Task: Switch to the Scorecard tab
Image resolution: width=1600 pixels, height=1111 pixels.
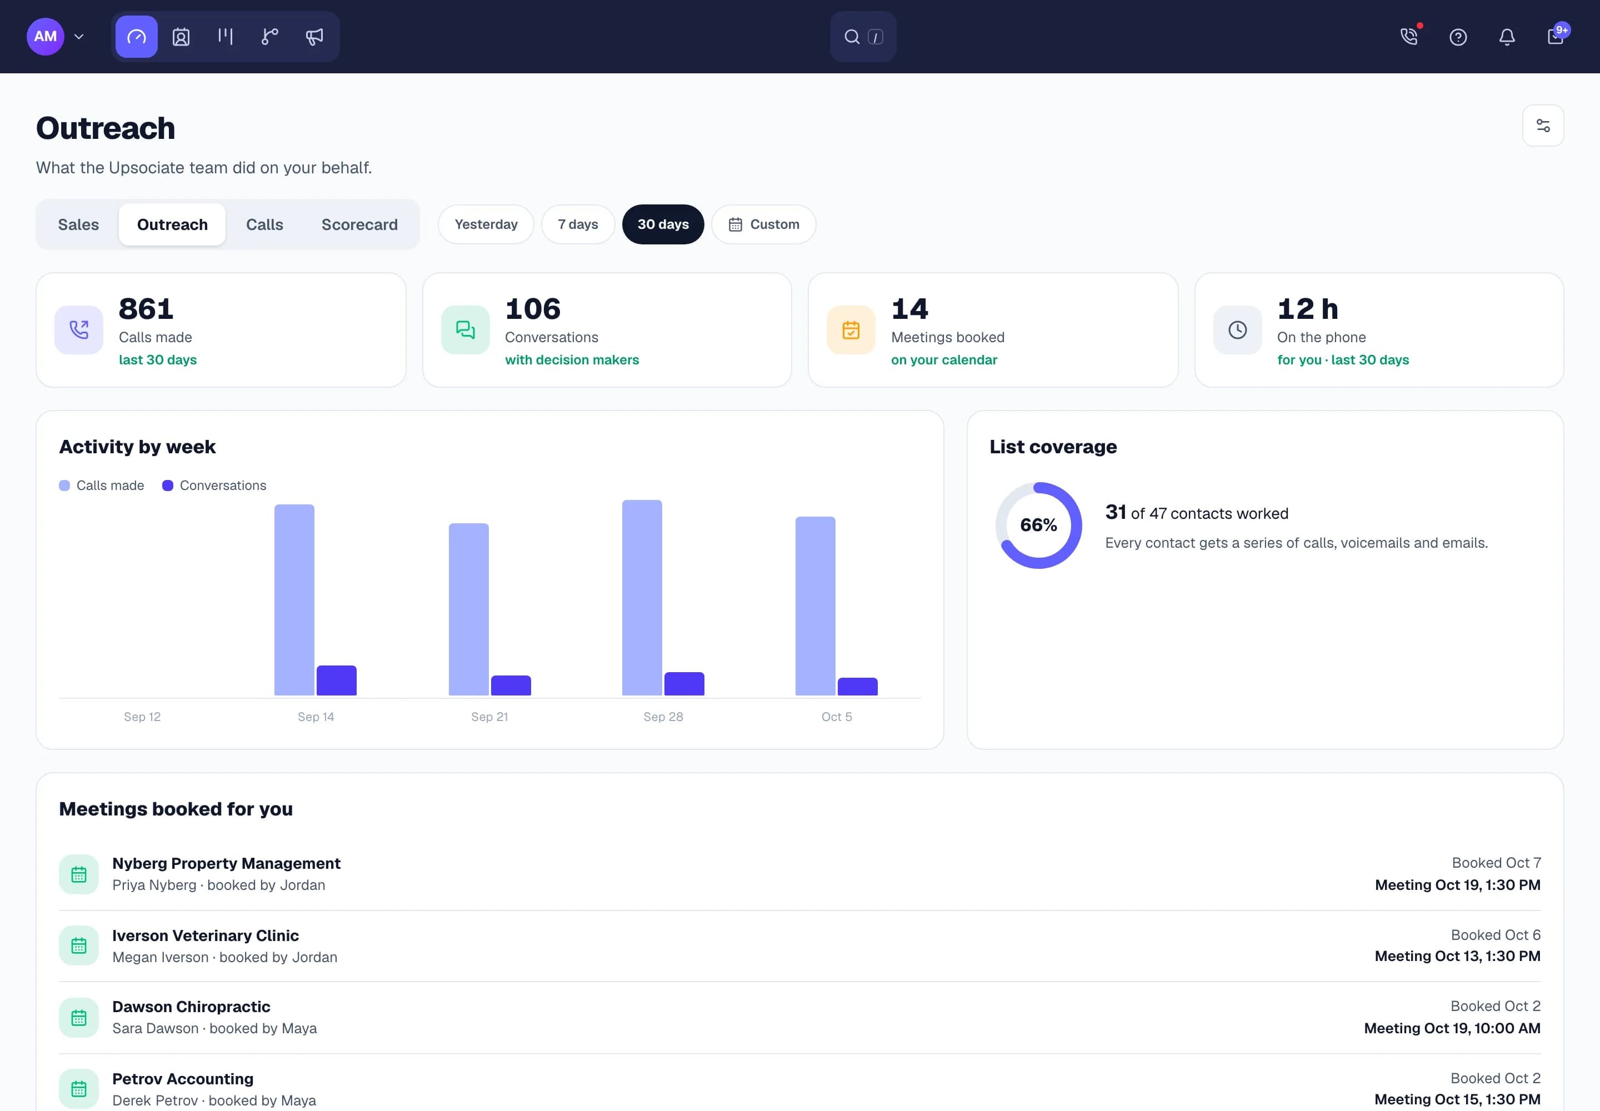Action: coord(359,224)
